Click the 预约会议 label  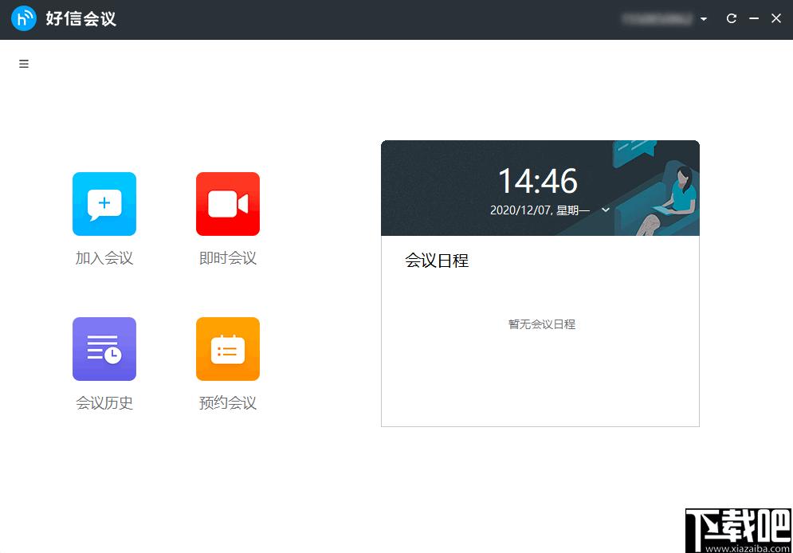tap(228, 403)
